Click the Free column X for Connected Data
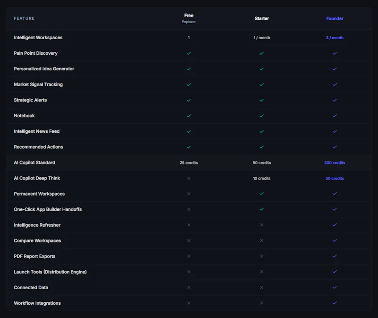 (x=189, y=287)
